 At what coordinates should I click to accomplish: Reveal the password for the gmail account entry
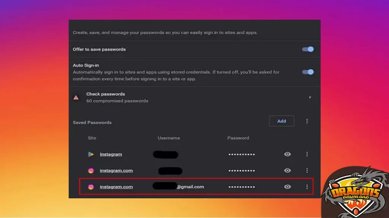click(x=287, y=187)
